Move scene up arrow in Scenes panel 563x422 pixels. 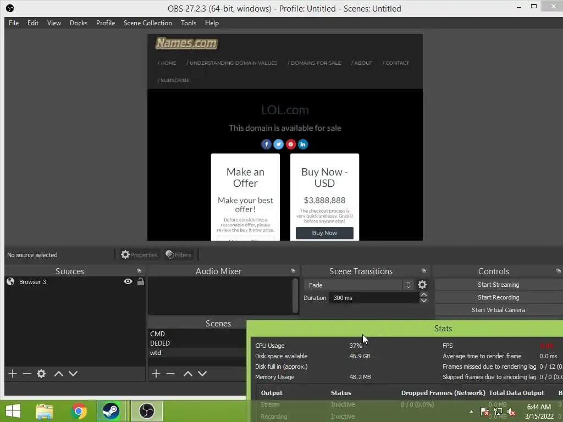(188, 374)
